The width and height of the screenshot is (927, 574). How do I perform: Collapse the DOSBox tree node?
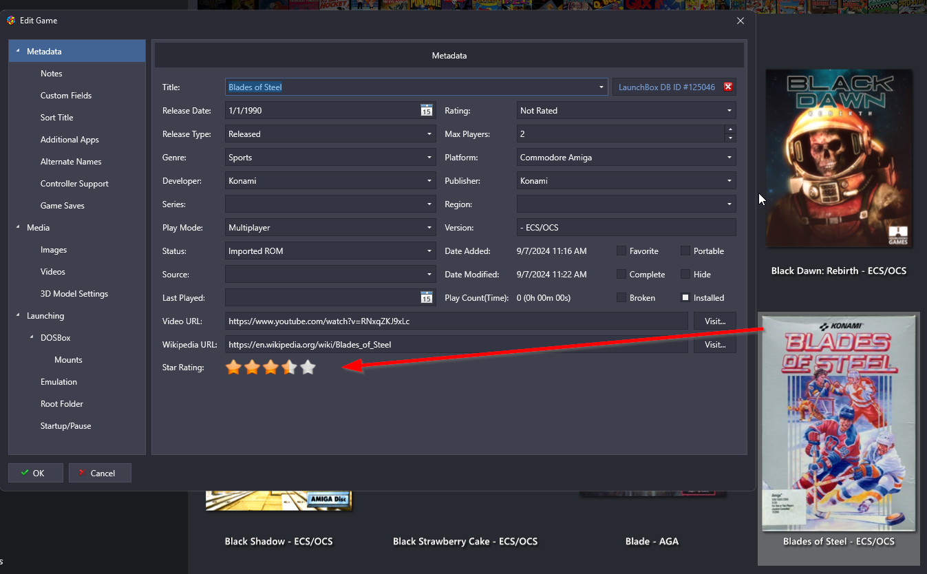point(32,337)
